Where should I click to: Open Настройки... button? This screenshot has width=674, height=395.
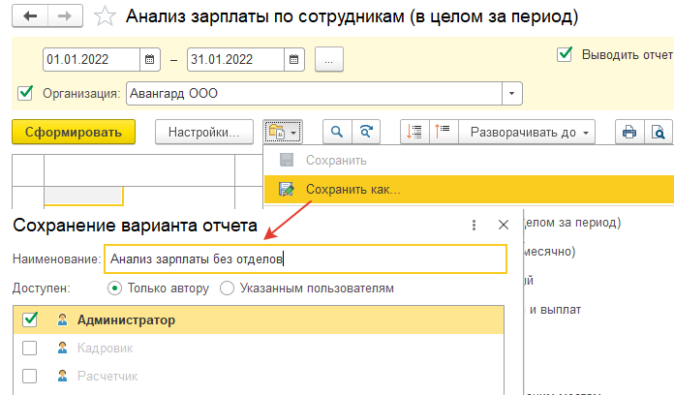click(x=203, y=132)
